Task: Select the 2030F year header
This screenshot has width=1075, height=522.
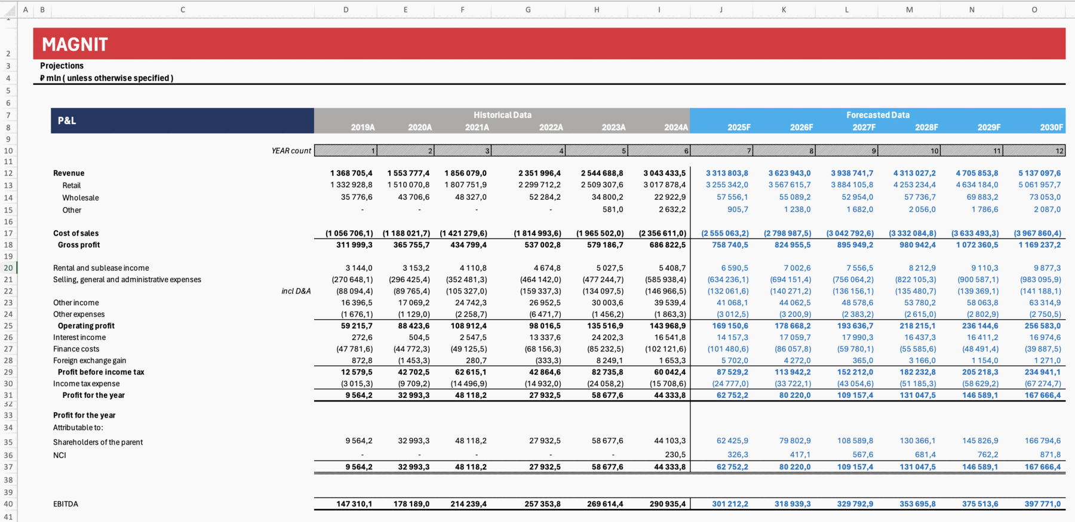Action: click(x=1052, y=127)
